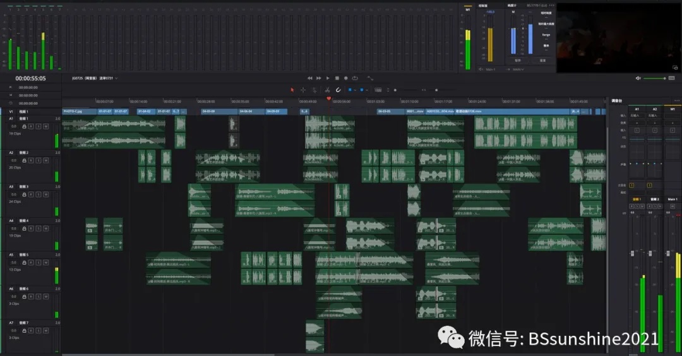This screenshot has width=682, height=356.
Task: Click the monitor speaker mute icon
Action: (x=638, y=78)
